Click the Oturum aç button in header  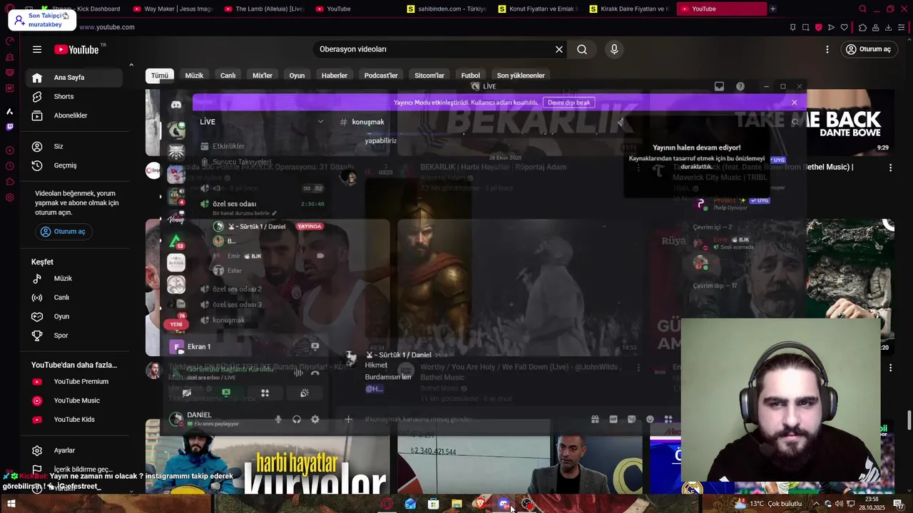pyautogui.click(x=868, y=49)
